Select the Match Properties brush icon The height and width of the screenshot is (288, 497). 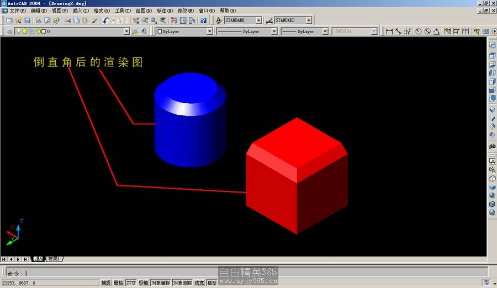pos(94,20)
